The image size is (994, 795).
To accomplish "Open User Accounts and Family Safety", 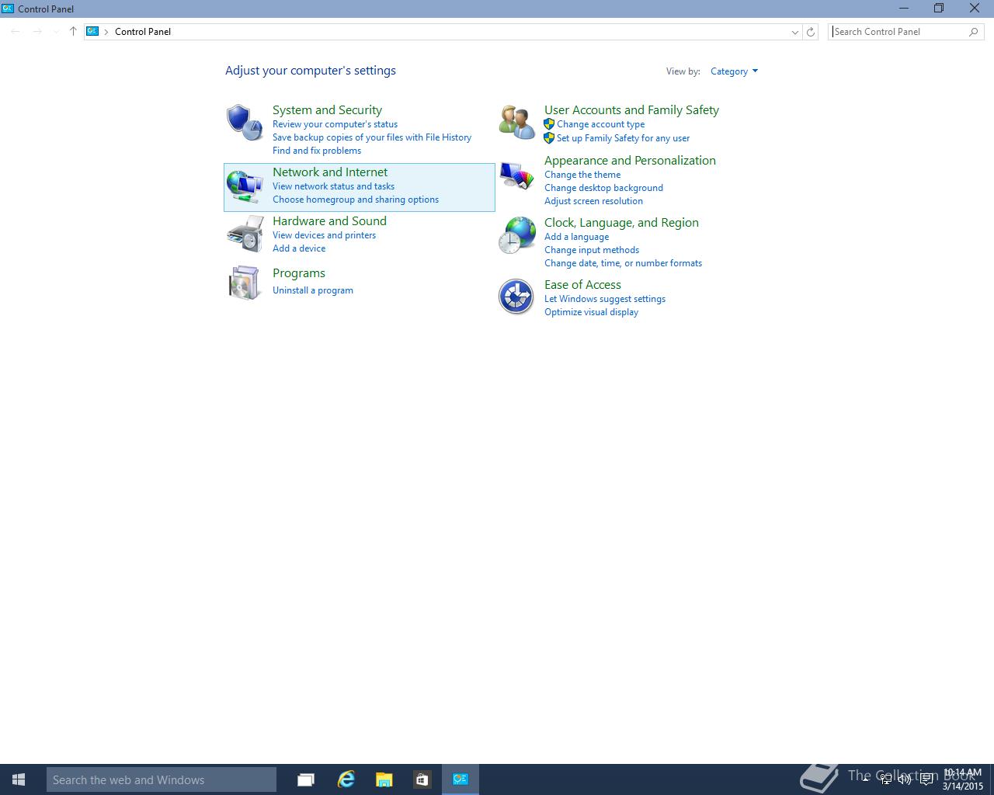I will coord(631,110).
